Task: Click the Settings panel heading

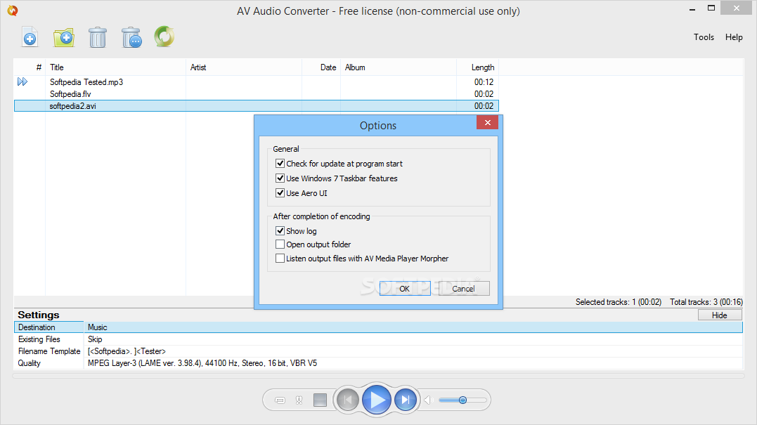Action: 39,315
